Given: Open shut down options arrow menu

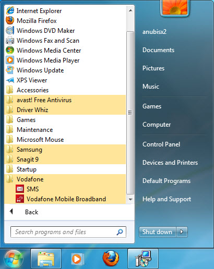Looking at the screenshot, I should pos(182,232).
